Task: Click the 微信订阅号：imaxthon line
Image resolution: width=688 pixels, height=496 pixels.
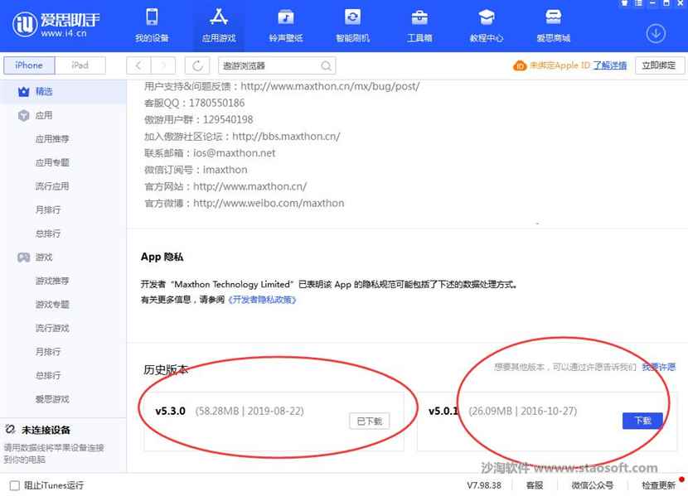Action: pos(196,170)
